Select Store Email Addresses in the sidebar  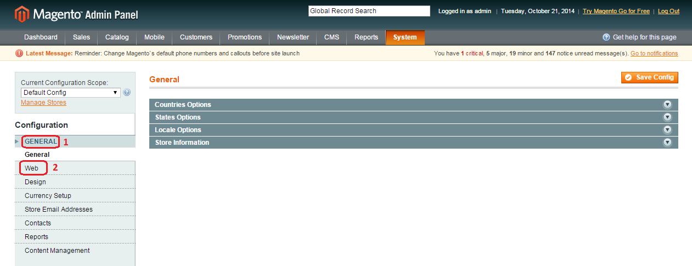point(75,210)
